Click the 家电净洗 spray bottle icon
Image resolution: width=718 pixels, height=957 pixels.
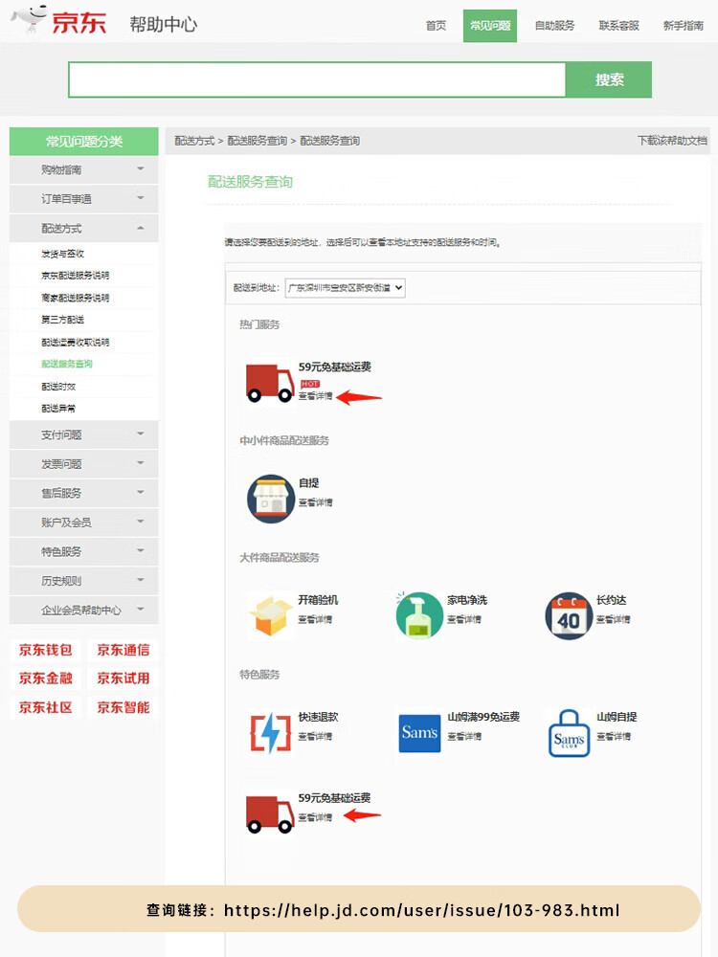(419, 615)
